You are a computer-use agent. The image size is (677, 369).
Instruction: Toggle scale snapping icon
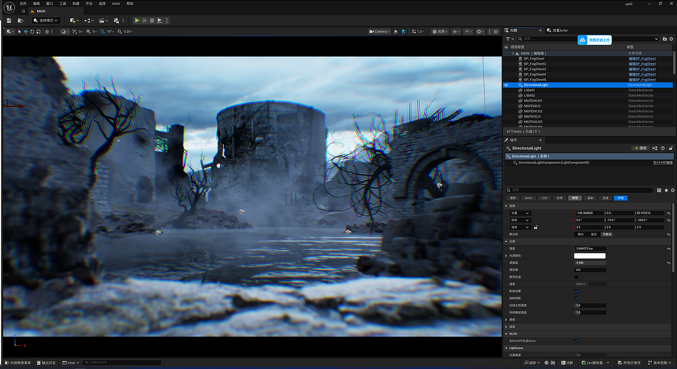120,32
